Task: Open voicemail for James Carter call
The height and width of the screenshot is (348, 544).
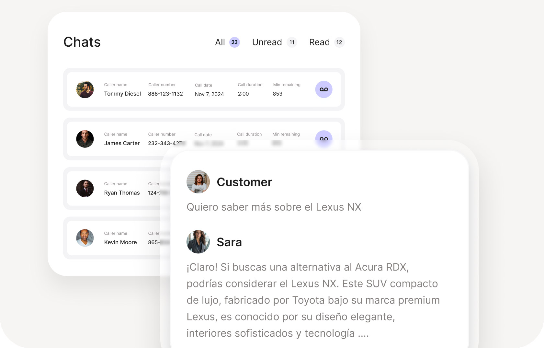Action: 324,139
